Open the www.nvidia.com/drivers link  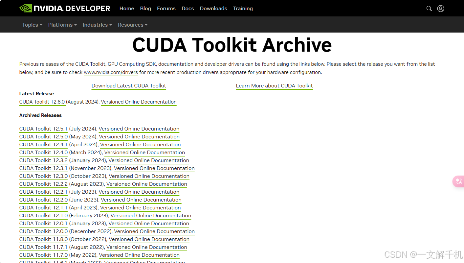[111, 72]
